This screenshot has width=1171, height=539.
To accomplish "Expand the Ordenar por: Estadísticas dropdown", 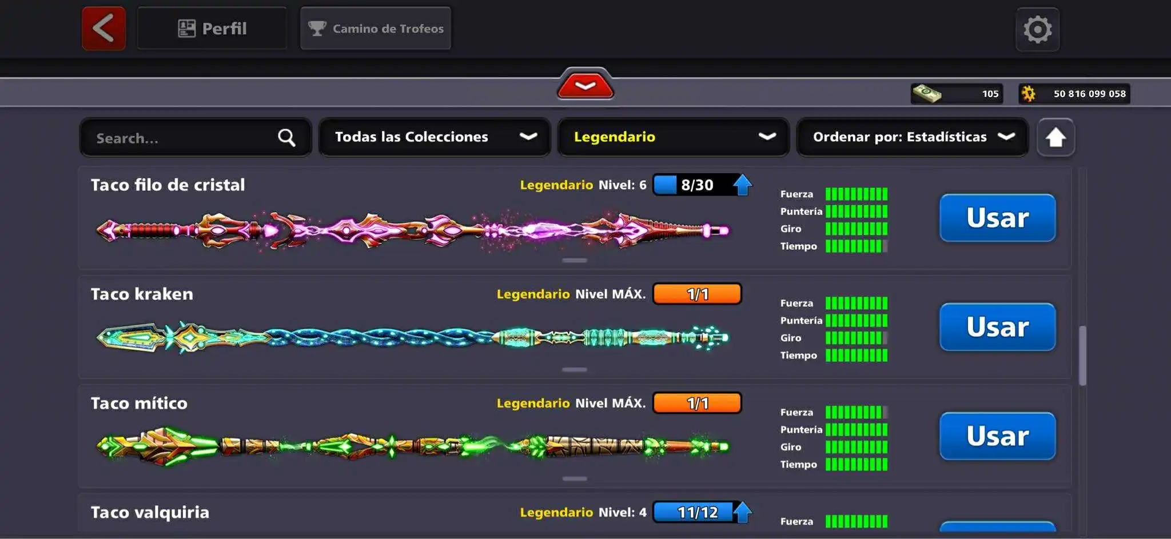I will tap(912, 137).
